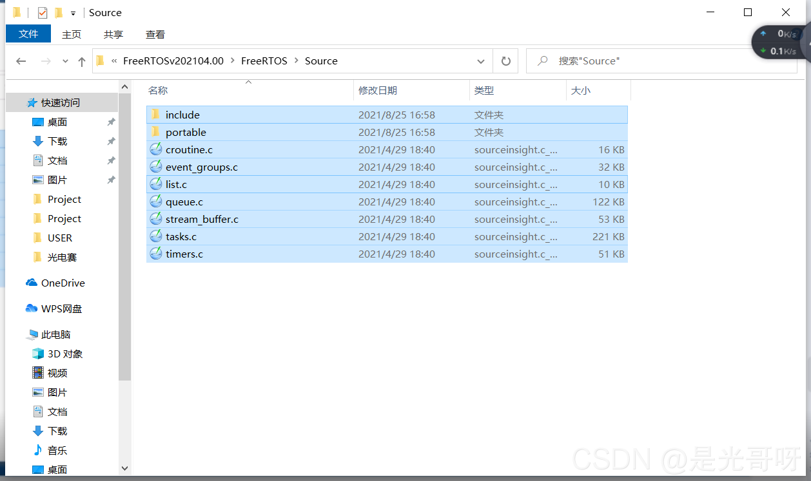Open 视频 under 此电脑
This screenshot has width=811, height=481.
tap(57, 373)
